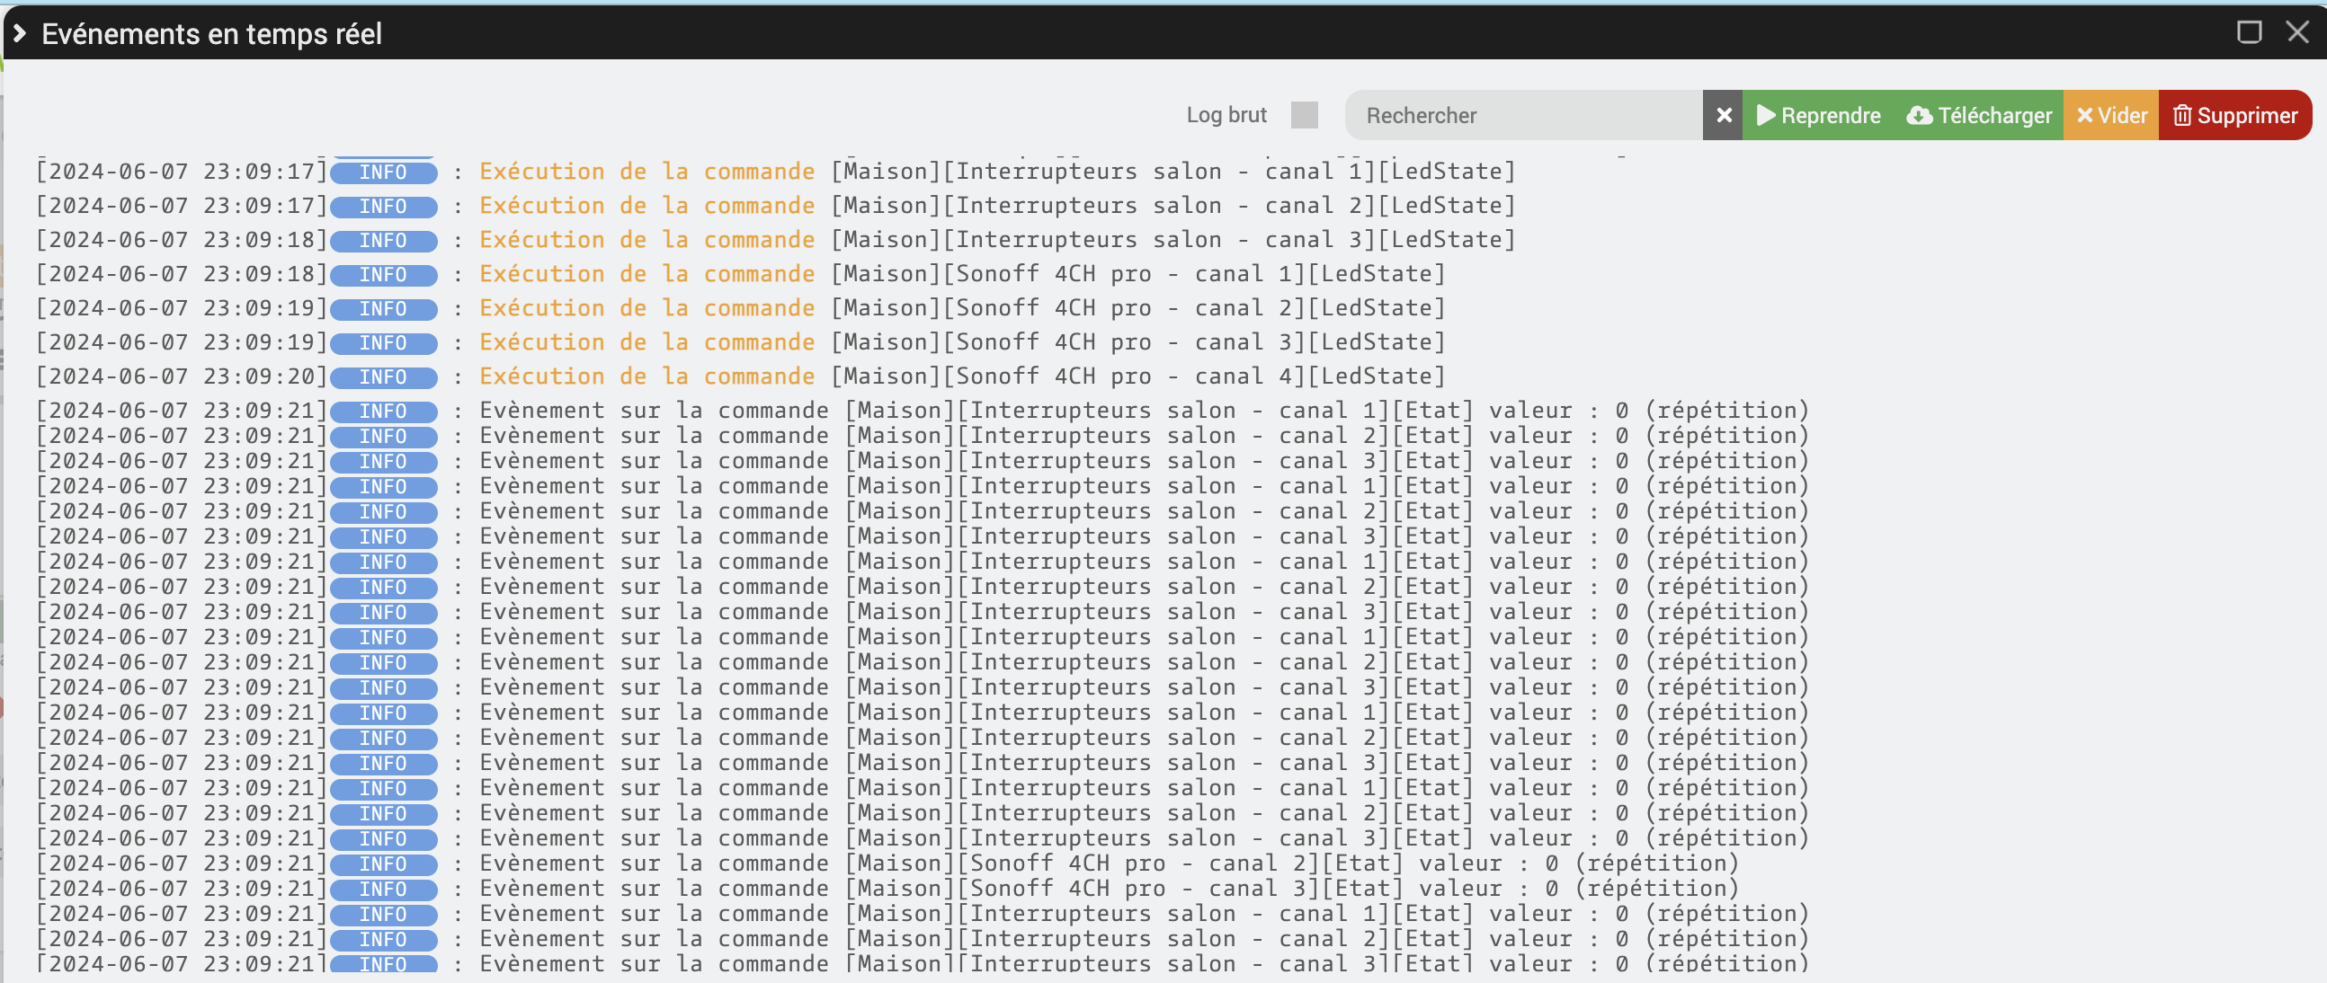Toggle the Log brut checkbox
Viewport: 2327px width, 983px height.
pos(1304,116)
